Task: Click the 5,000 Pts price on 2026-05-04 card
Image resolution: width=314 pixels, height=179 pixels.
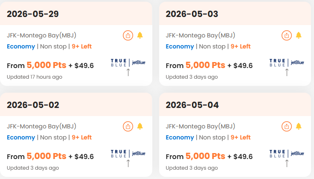Action: (x=205, y=156)
